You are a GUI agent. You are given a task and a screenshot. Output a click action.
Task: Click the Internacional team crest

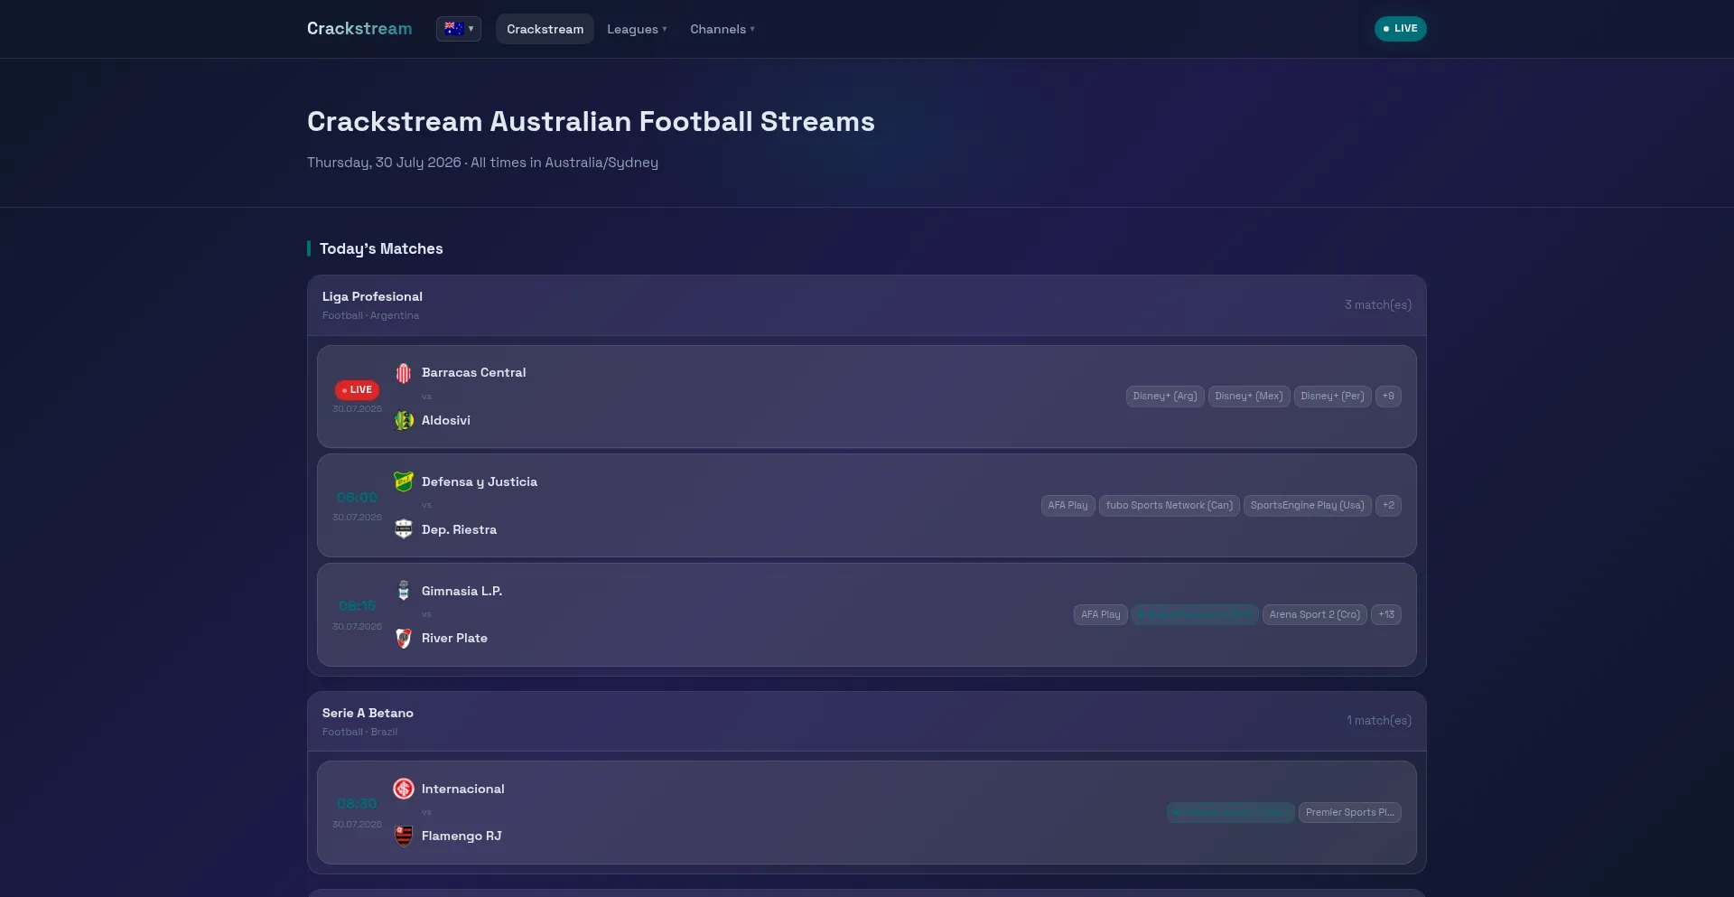tap(404, 789)
